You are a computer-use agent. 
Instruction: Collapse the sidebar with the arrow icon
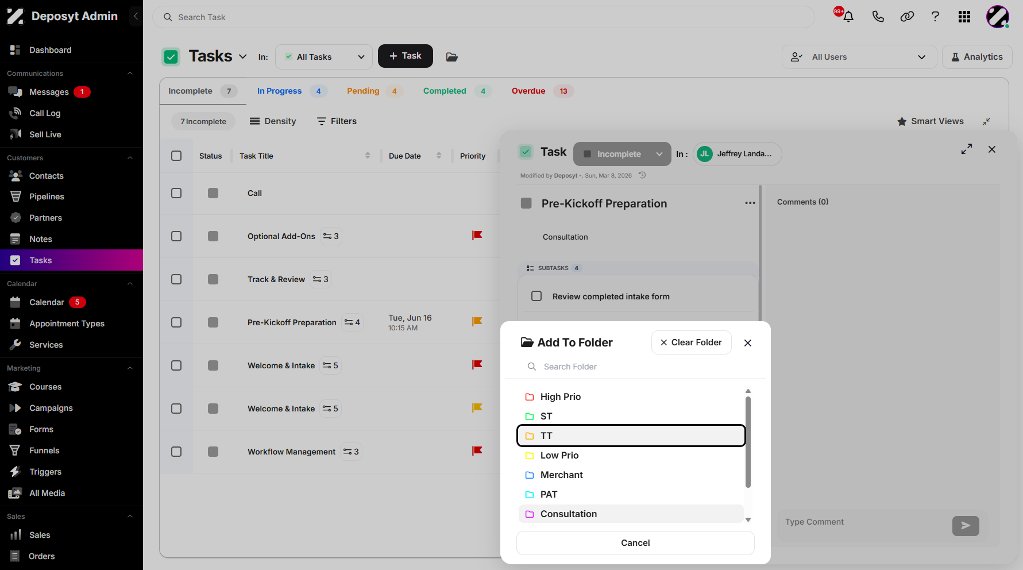point(136,16)
